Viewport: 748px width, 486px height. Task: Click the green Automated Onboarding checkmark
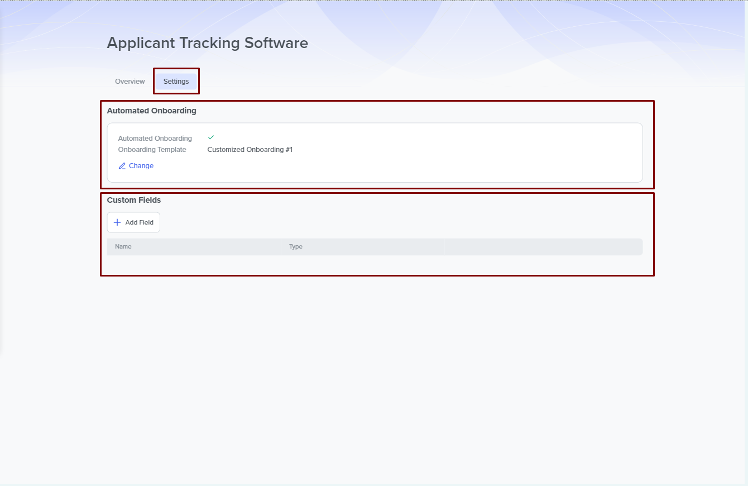point(211,137)
